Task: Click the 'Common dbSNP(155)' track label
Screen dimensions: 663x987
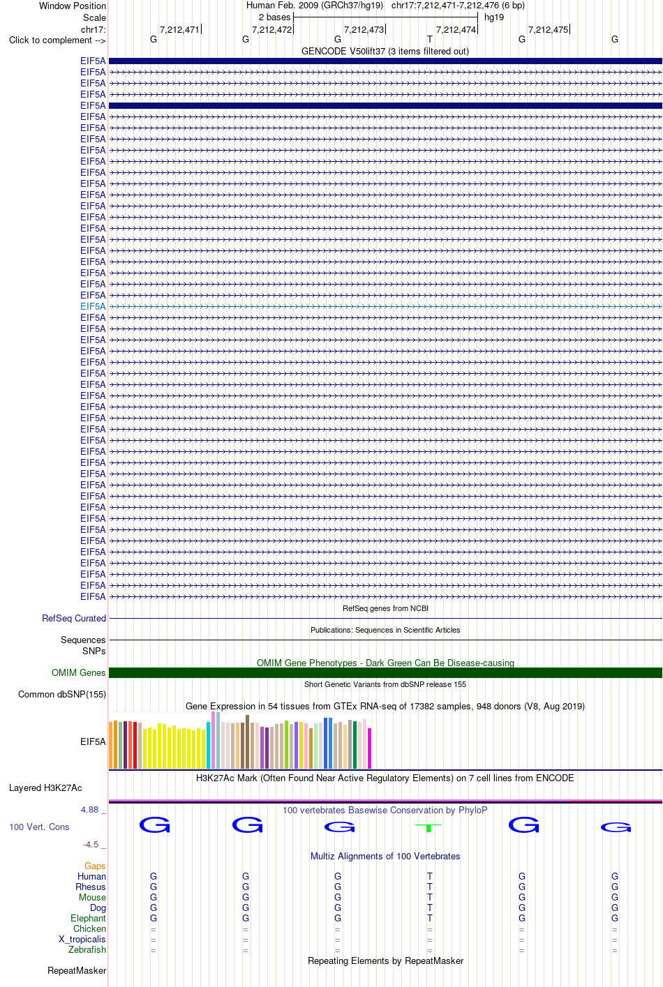Action: click(x=62, y=694)
